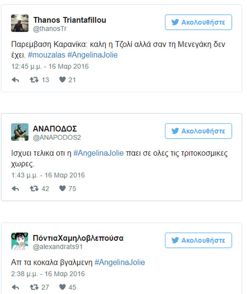
Task: Retweet the tweet with 27 retweets
Action: pyautogui.click(x=34, y=287)
